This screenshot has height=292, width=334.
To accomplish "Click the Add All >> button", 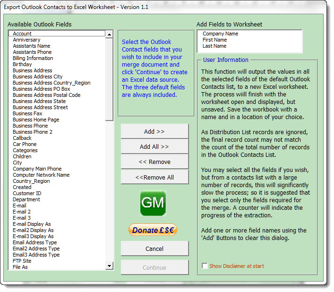I will [x=154, y=146].
